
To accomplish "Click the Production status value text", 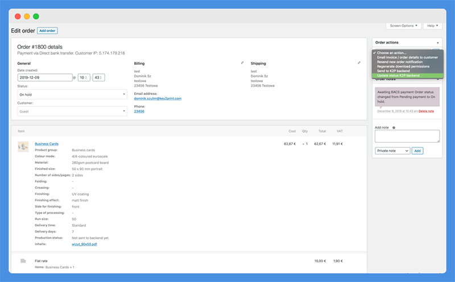I will tap(90, 238).
